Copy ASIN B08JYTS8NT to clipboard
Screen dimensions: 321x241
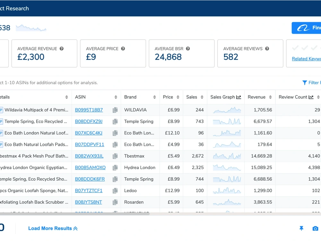pos(115,202)
